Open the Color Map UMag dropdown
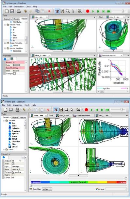 click(x=47, y=189)
